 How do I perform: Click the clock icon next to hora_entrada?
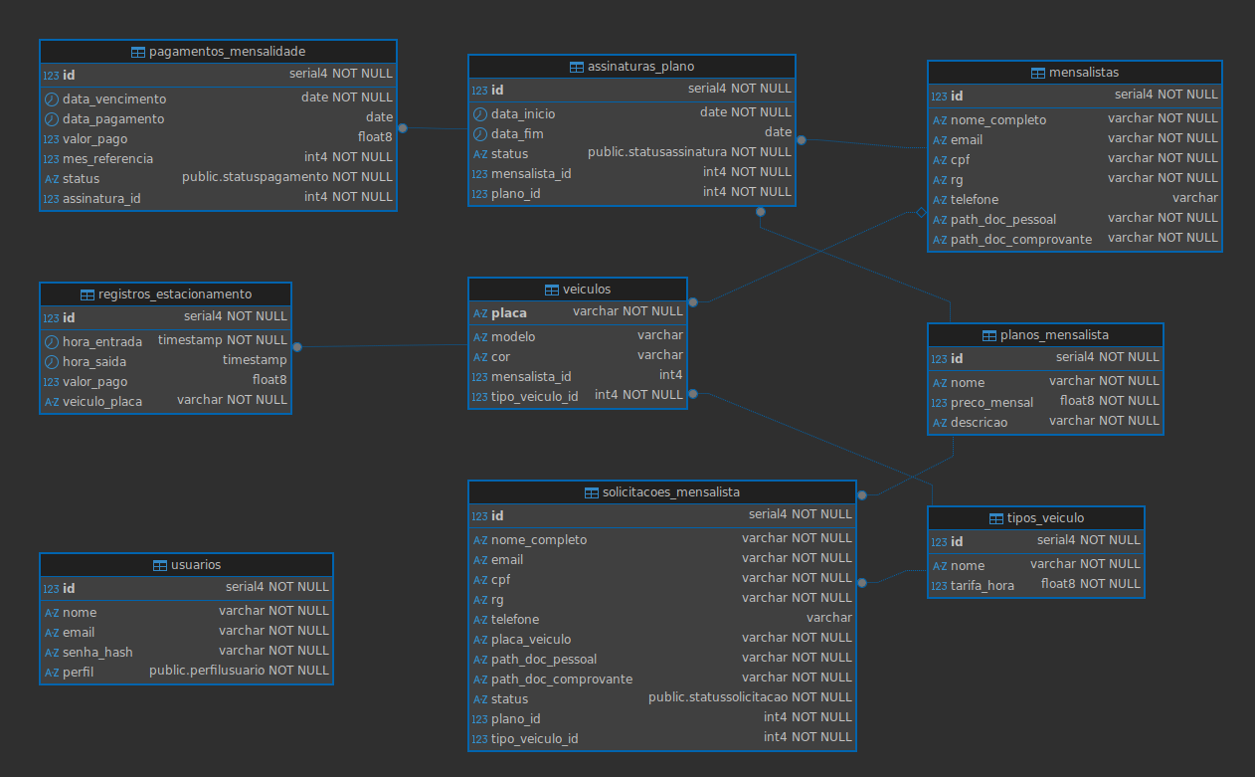click(x=52, y=341)
